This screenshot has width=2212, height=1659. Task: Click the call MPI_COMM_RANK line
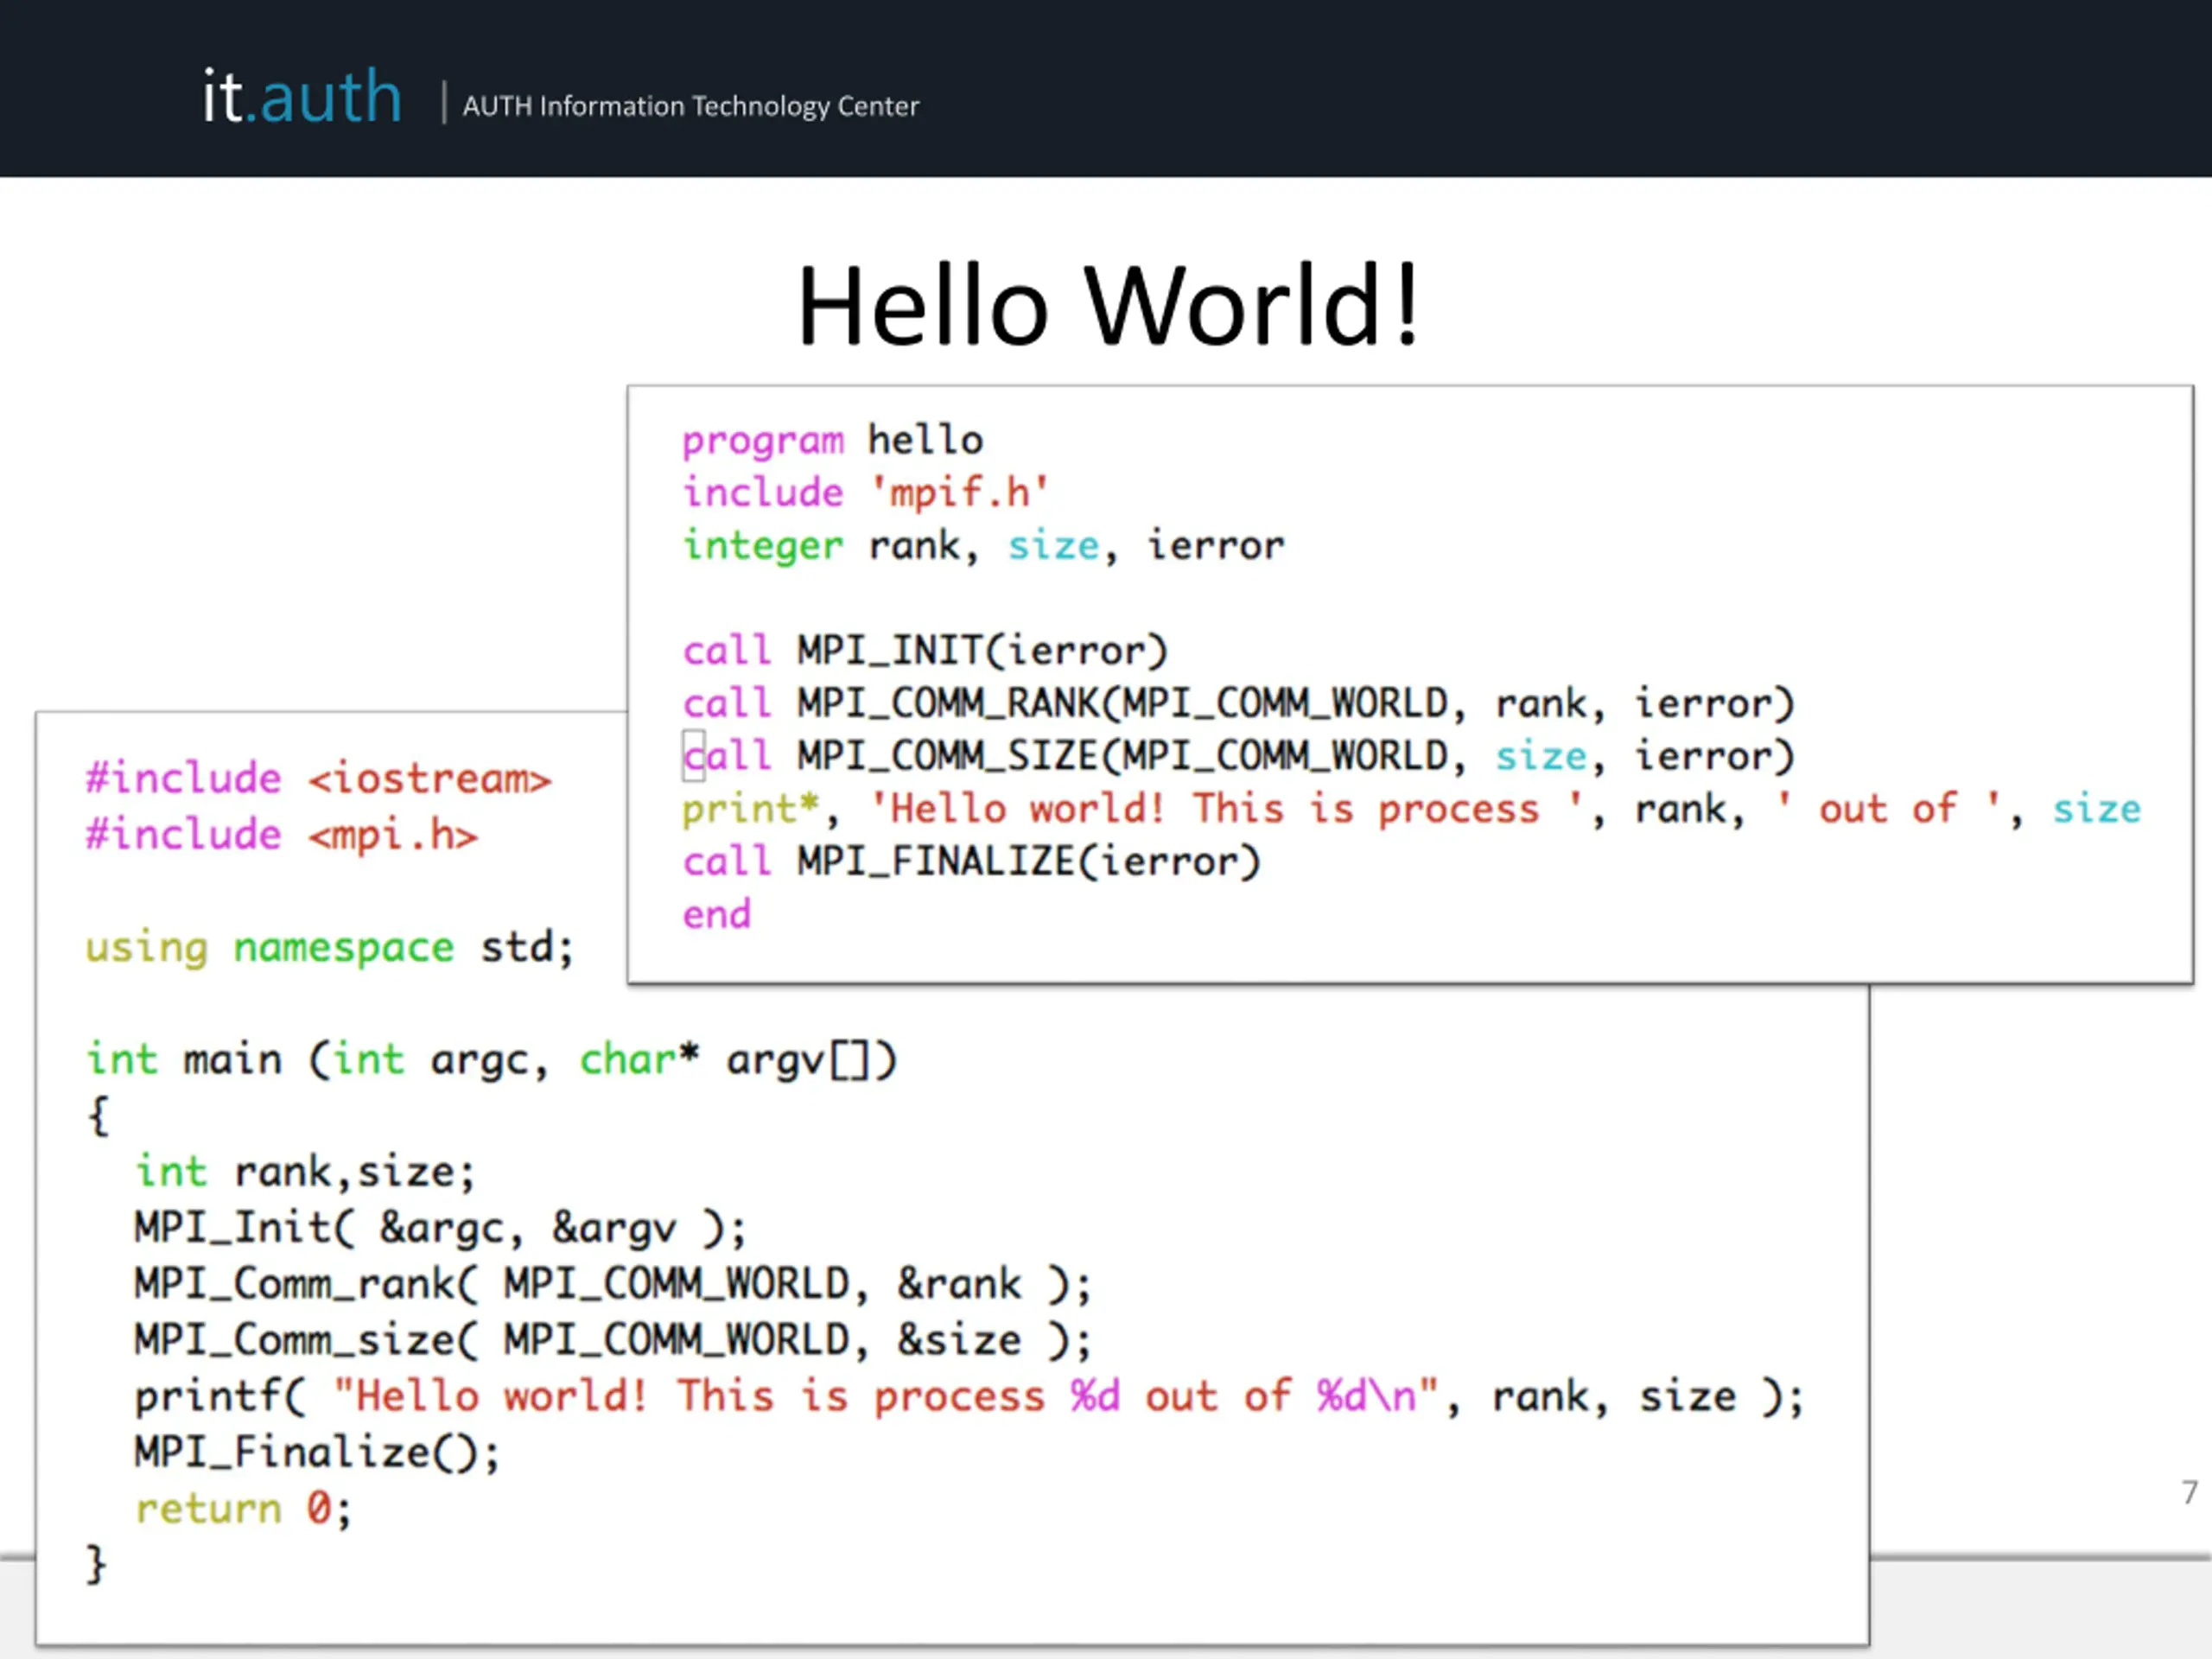click(1238, 704)
